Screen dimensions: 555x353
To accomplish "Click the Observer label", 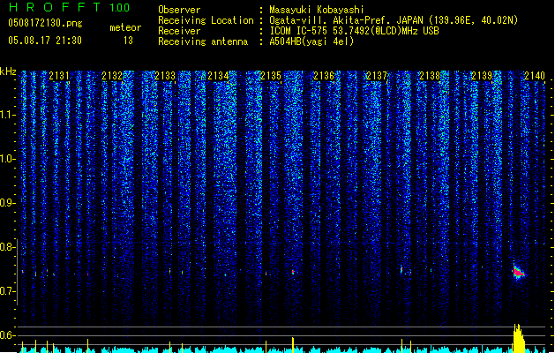I will pos(179,10).
